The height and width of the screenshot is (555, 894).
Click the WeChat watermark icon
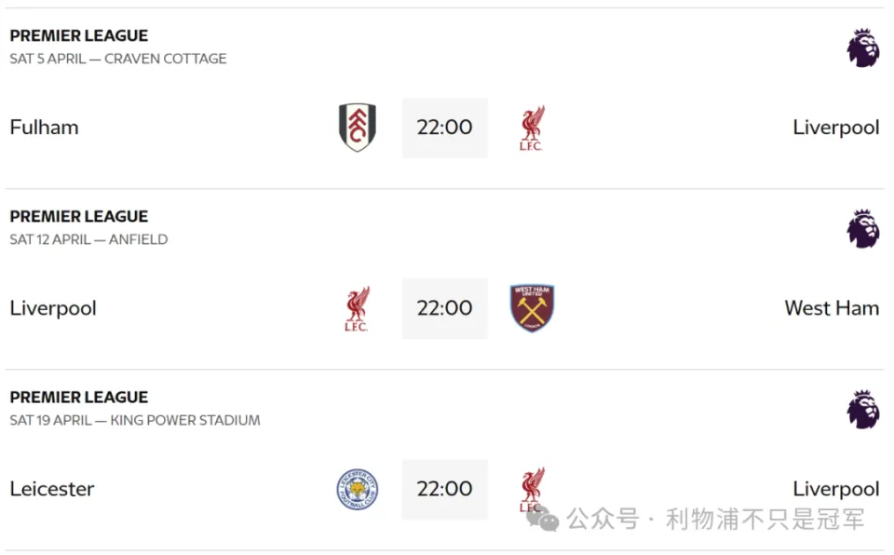pos(543,519)
